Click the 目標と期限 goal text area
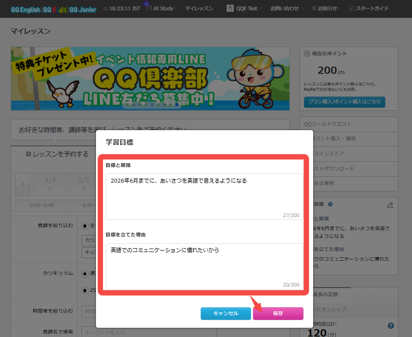Image resolution: width=412 pixels, height=337 pixels. point(204,196)
